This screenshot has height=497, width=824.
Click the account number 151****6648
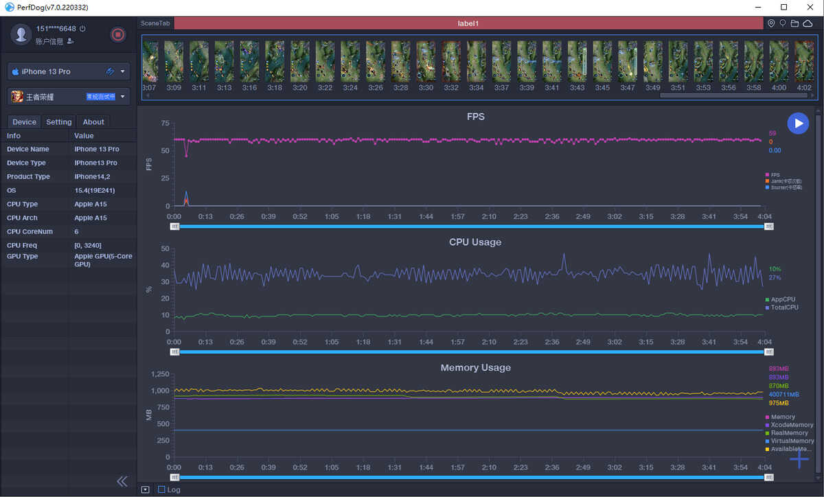[56, 29]
